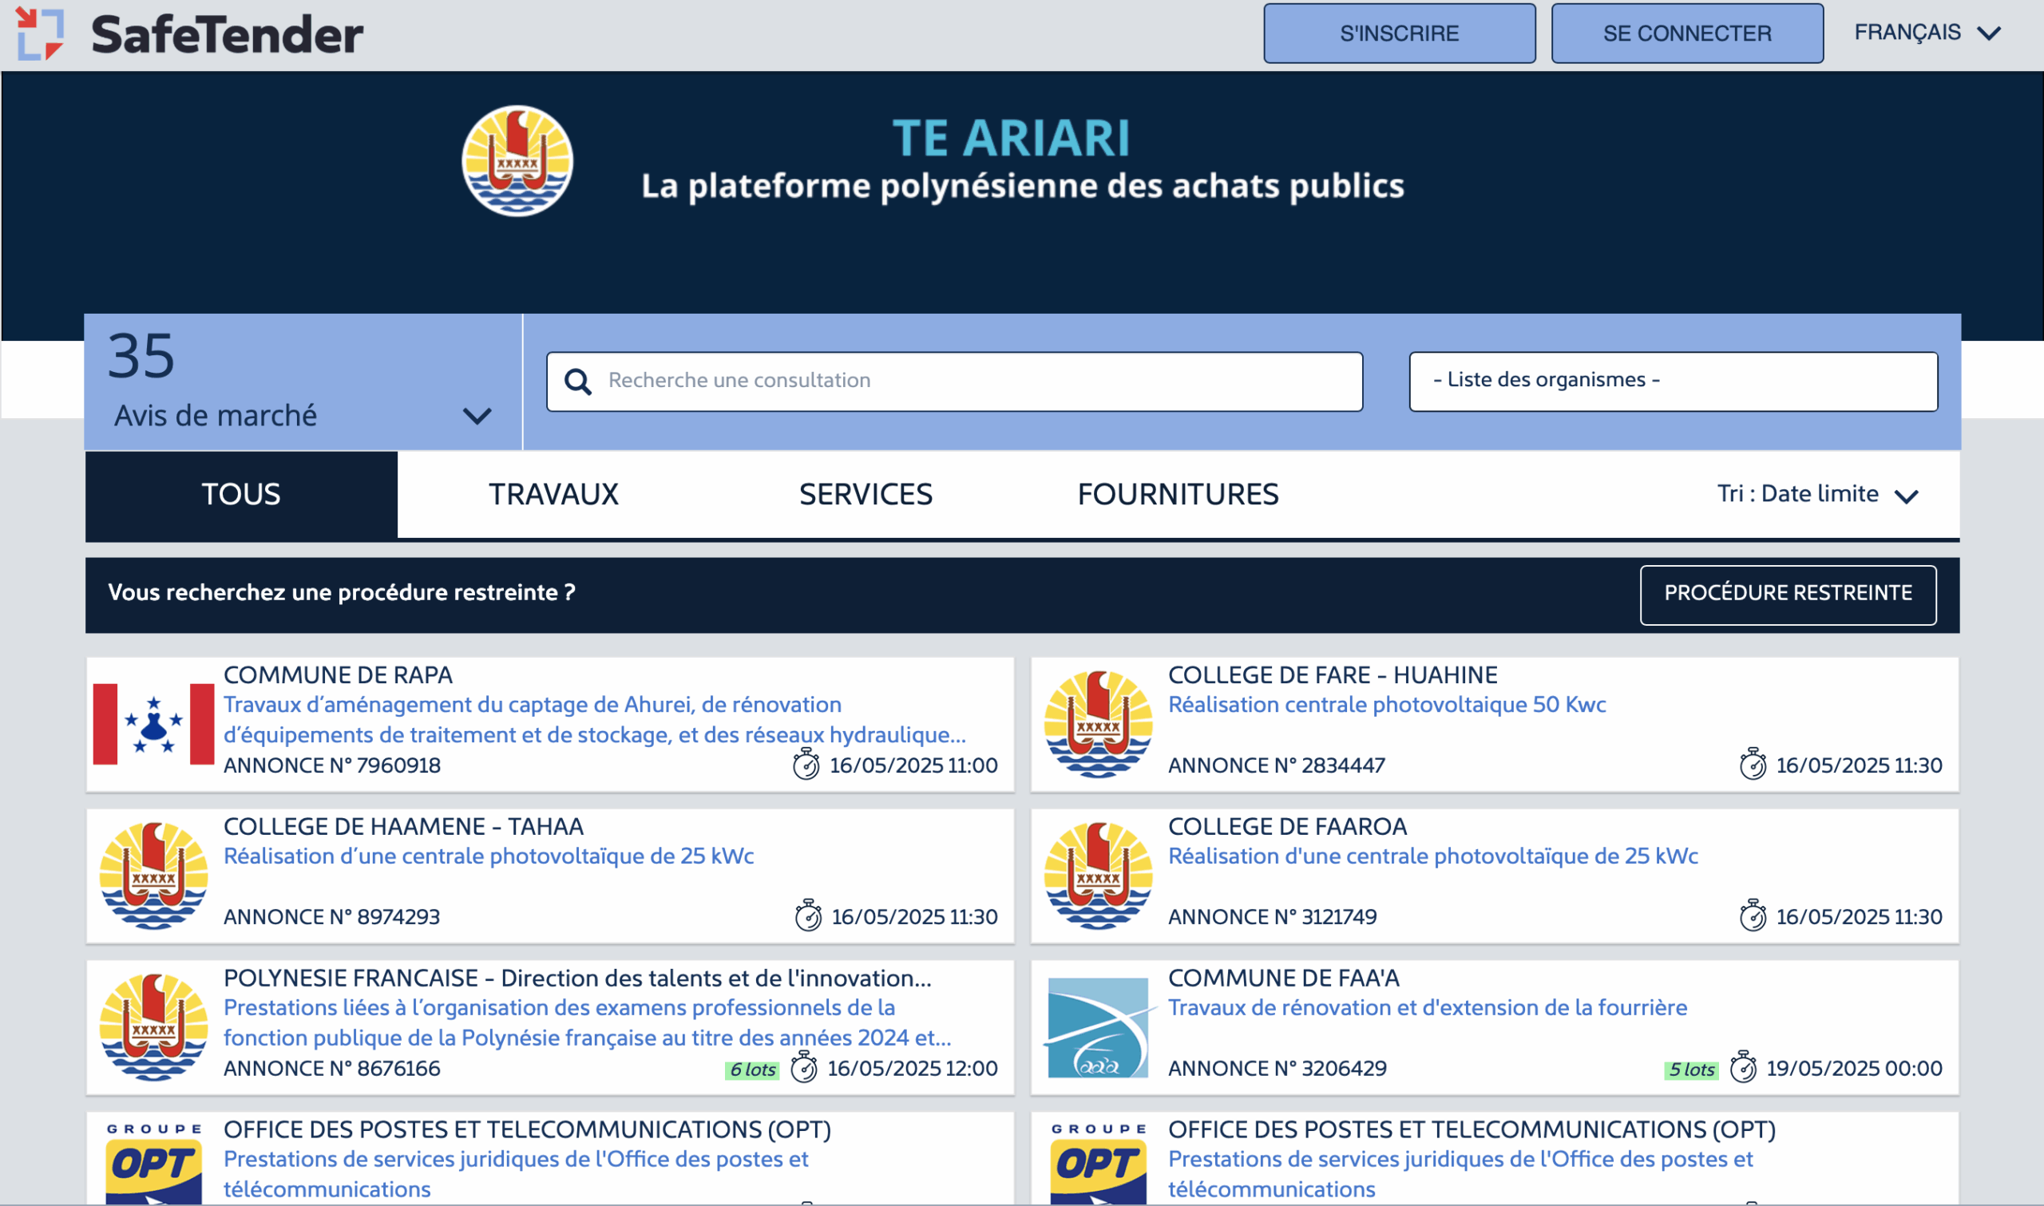This screenshot has width=2044, height=1206.
Task: Click College de Fare - Huahine emblem
Action: click(x=1098, y=724)
